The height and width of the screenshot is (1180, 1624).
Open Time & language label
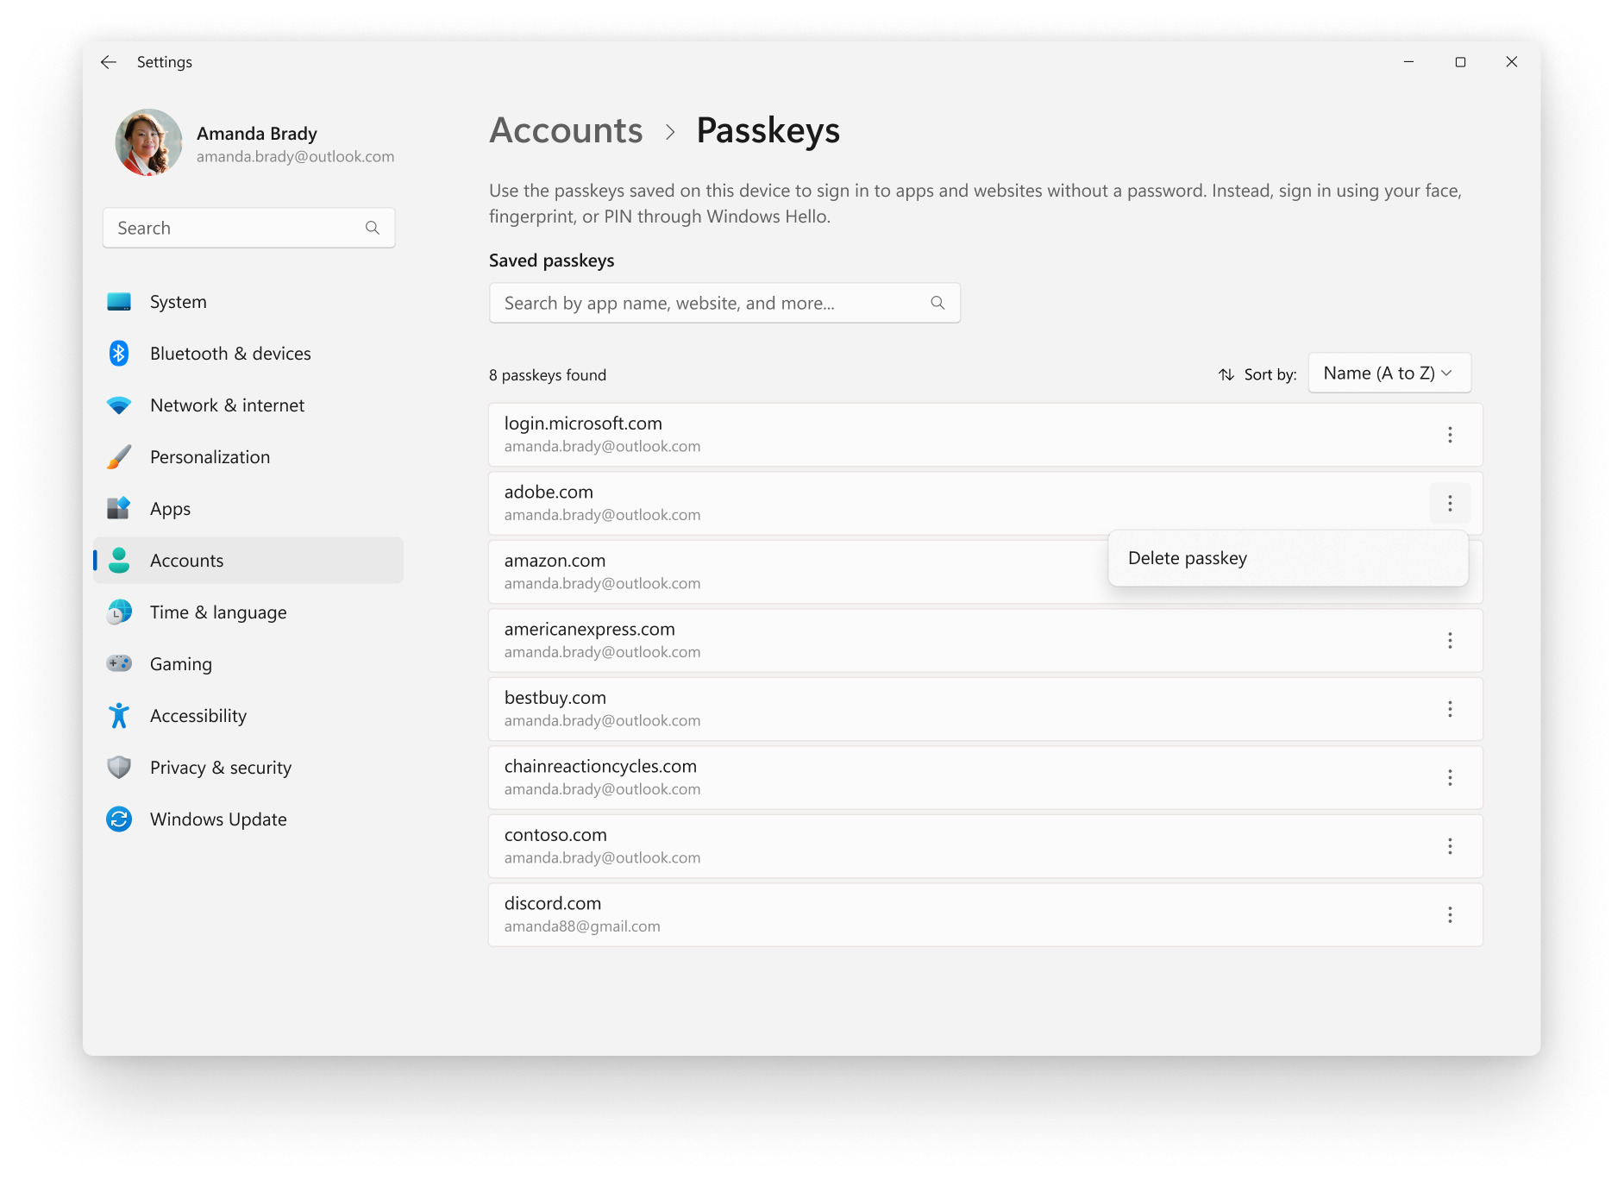click(218, 612)
